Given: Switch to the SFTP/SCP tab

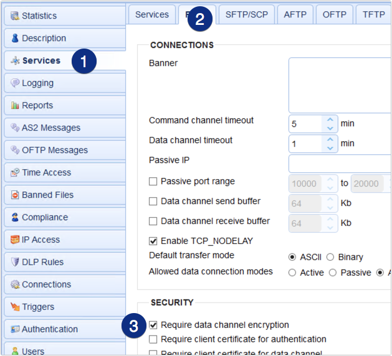Looking at the screenshot, I should [246, 14].
